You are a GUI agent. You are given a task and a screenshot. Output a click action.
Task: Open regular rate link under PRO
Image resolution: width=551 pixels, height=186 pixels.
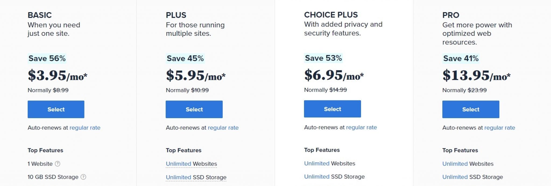point(500,128)
